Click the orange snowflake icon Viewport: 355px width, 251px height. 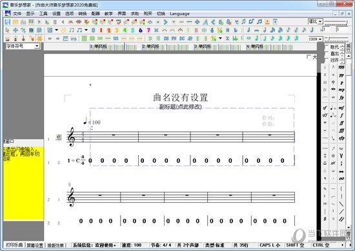[x=39, y=39]
